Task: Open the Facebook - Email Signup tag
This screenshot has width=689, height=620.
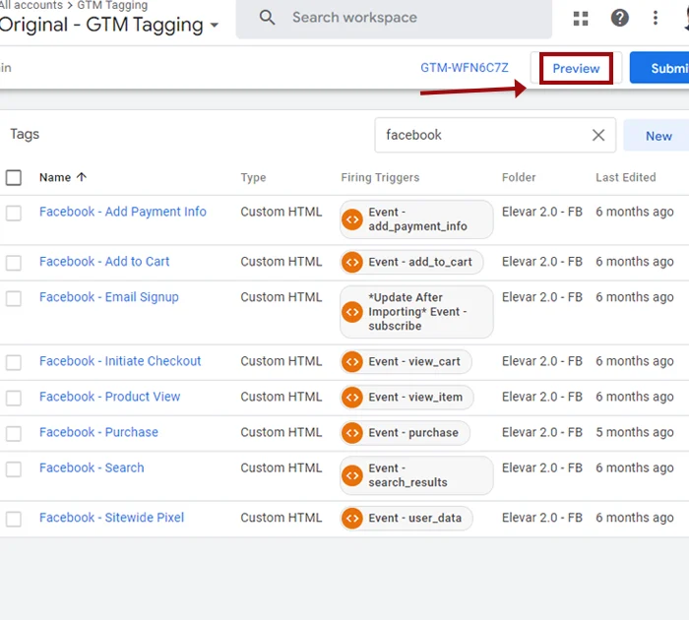Action: coord(109,297)
